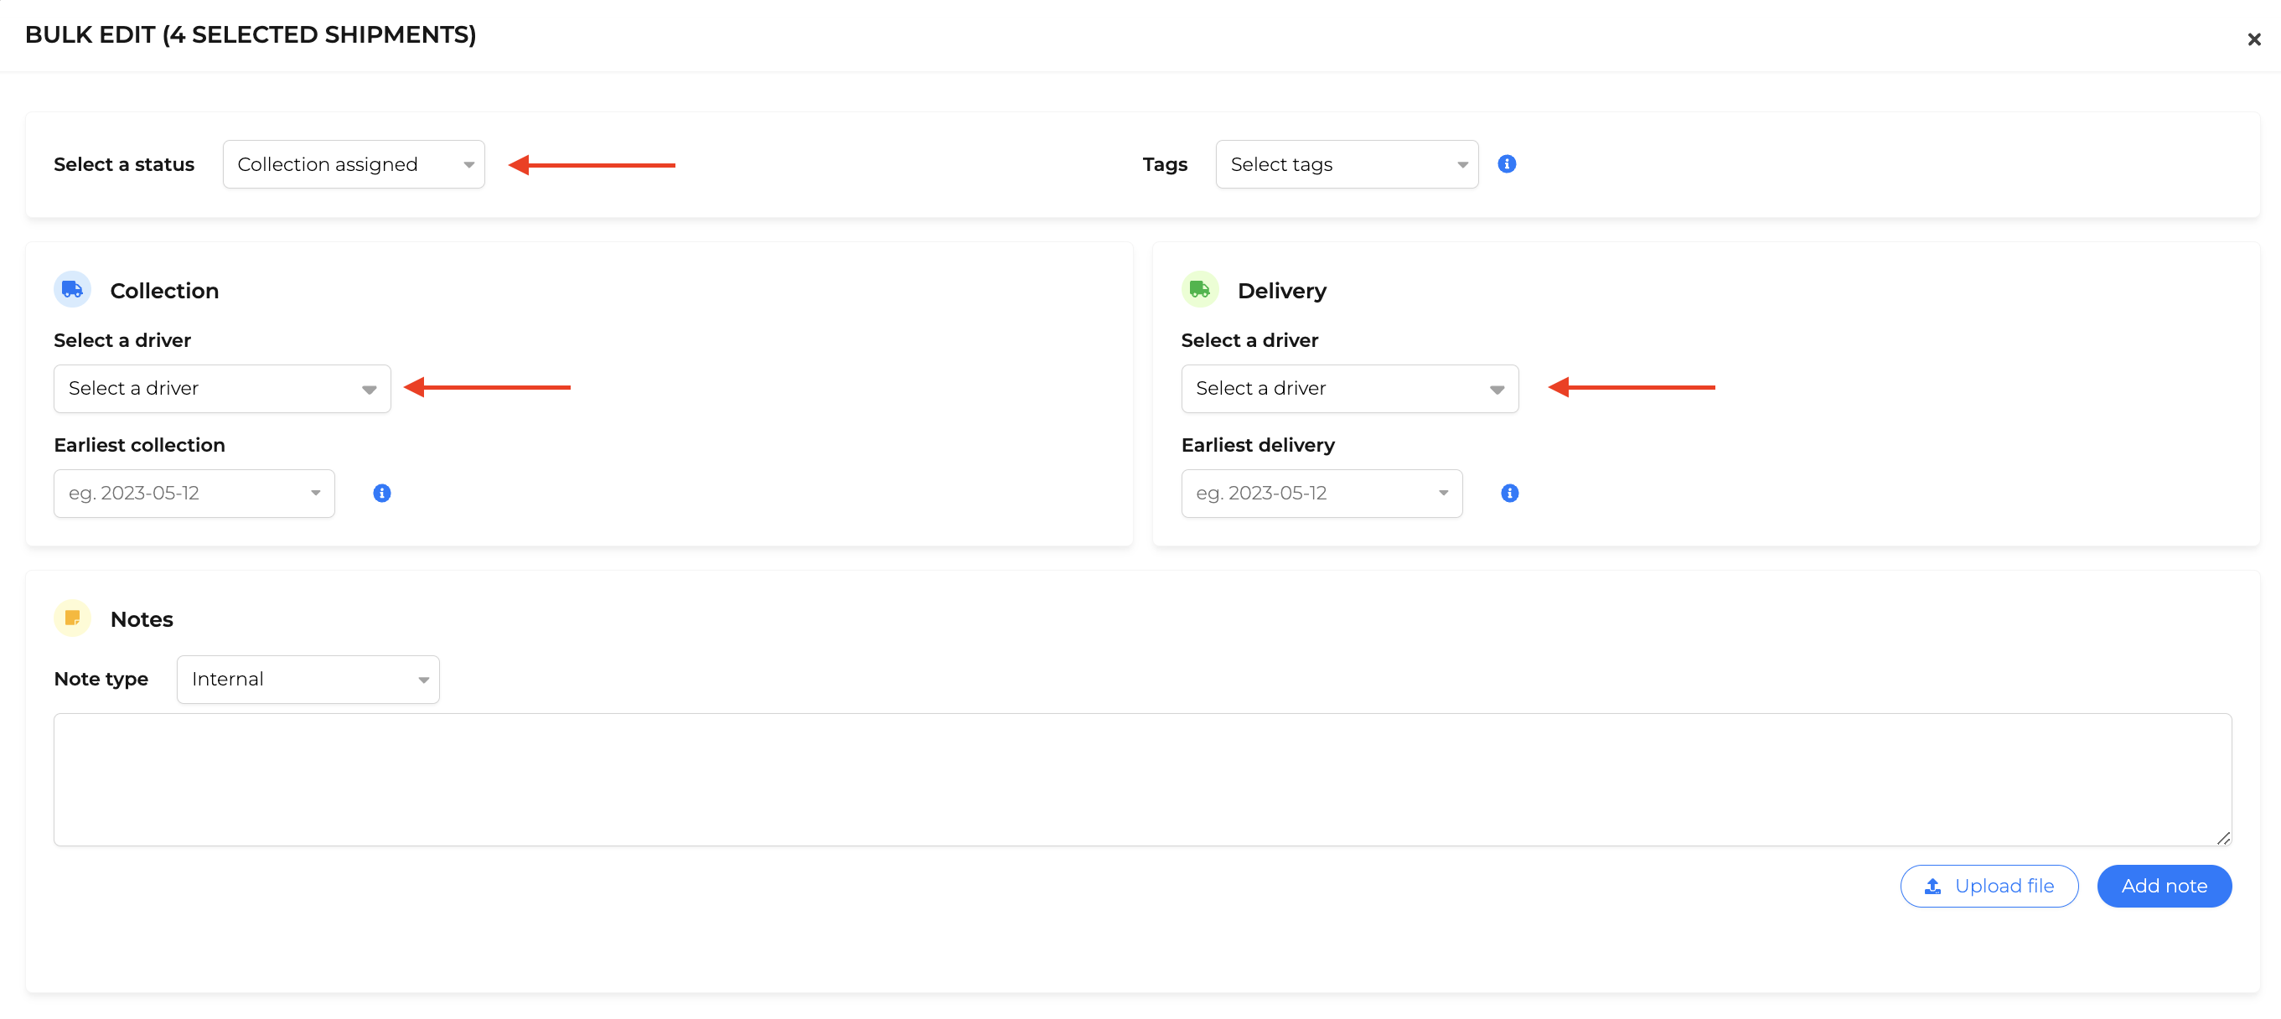This screenshot has height=1019, width=2281.
Task: Click the 'Notes' section heading
Action: [x=142, y=620]
